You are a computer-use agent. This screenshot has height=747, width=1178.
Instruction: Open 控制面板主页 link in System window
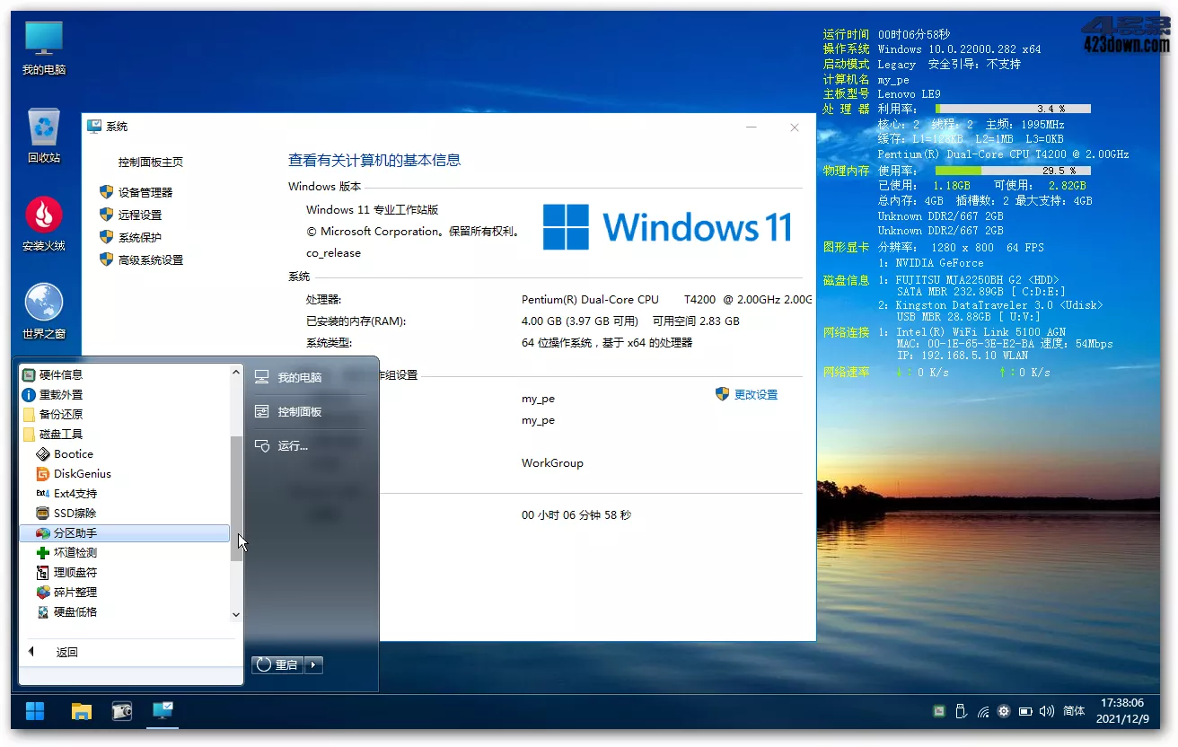click(x=151, y=163)
